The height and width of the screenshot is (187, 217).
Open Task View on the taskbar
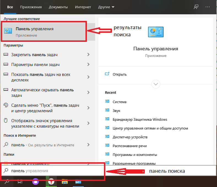(x=20, y=182)
